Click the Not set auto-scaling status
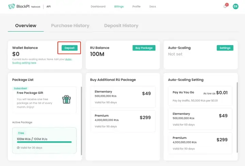Viewport: 245px width, 166px height. pos(175,54)
